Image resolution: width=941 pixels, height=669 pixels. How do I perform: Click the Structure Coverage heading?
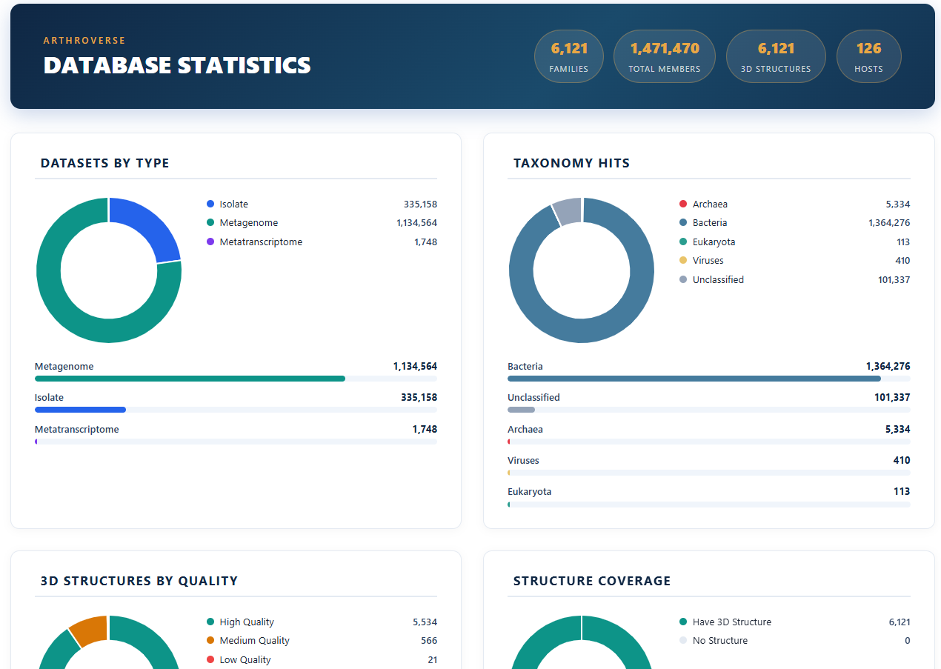(x=592, y=581)
